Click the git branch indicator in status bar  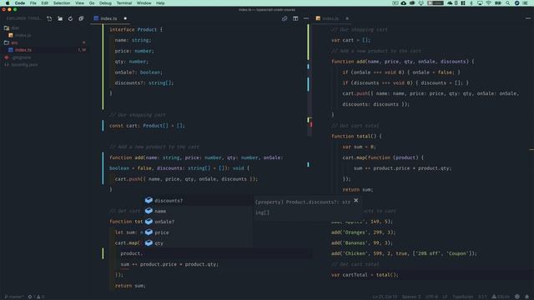pyautogui.click(x=14, y=297)
